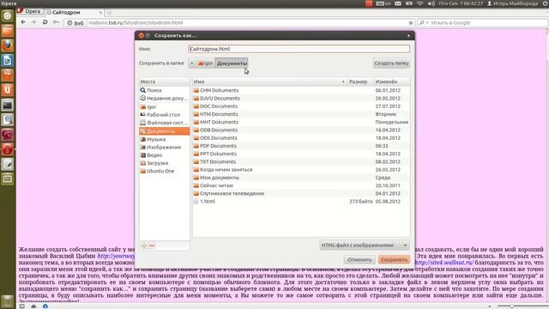Select Видео in Places
The image size is (549, 309).
165,155
